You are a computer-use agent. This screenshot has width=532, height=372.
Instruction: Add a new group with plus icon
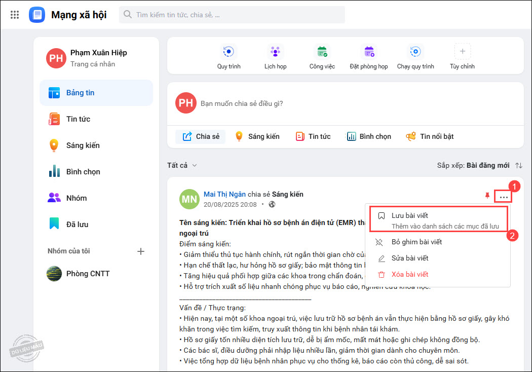pos(141,251)
